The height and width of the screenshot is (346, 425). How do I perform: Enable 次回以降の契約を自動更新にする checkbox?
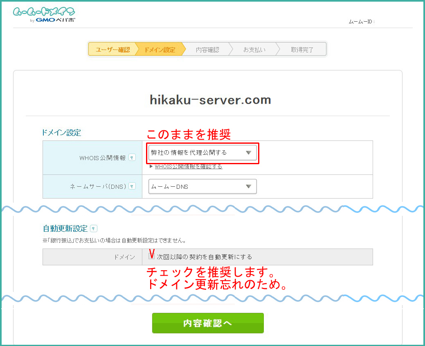(x=151, y=256)
